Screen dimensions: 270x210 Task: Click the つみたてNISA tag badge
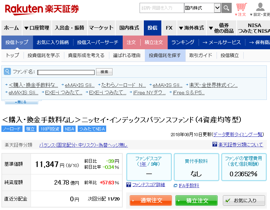[92, 129]
